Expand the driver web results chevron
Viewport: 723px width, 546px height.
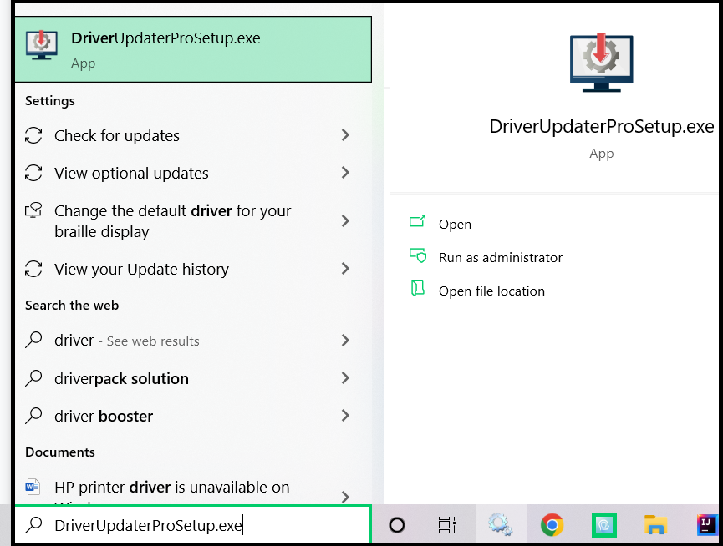pos(345,341)
